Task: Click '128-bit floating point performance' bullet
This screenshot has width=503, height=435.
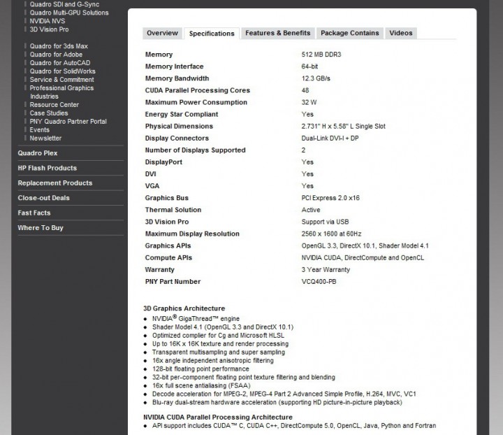Action: (x=201, y=369)
